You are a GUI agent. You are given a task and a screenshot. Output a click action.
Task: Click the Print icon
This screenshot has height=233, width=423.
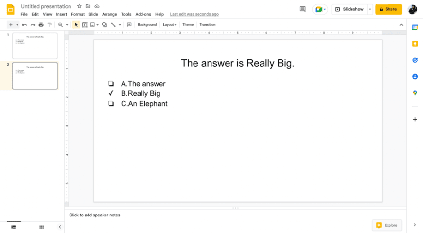coord(41,25)
